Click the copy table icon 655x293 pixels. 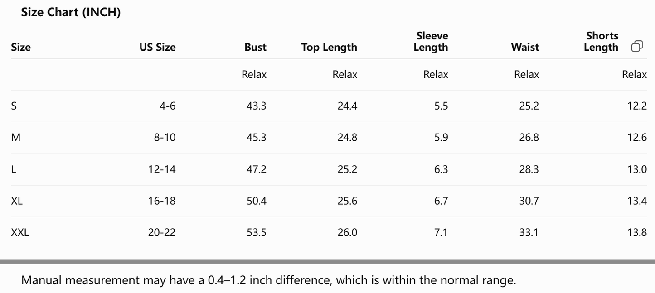point(637,46)
